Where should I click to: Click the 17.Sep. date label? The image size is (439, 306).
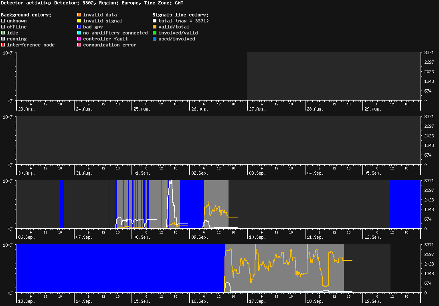[257, 301]
